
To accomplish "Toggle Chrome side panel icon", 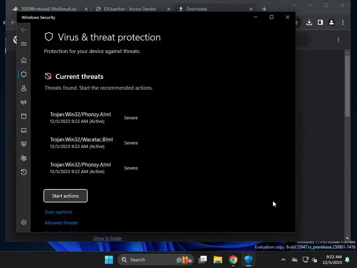I will click(320, 22).
